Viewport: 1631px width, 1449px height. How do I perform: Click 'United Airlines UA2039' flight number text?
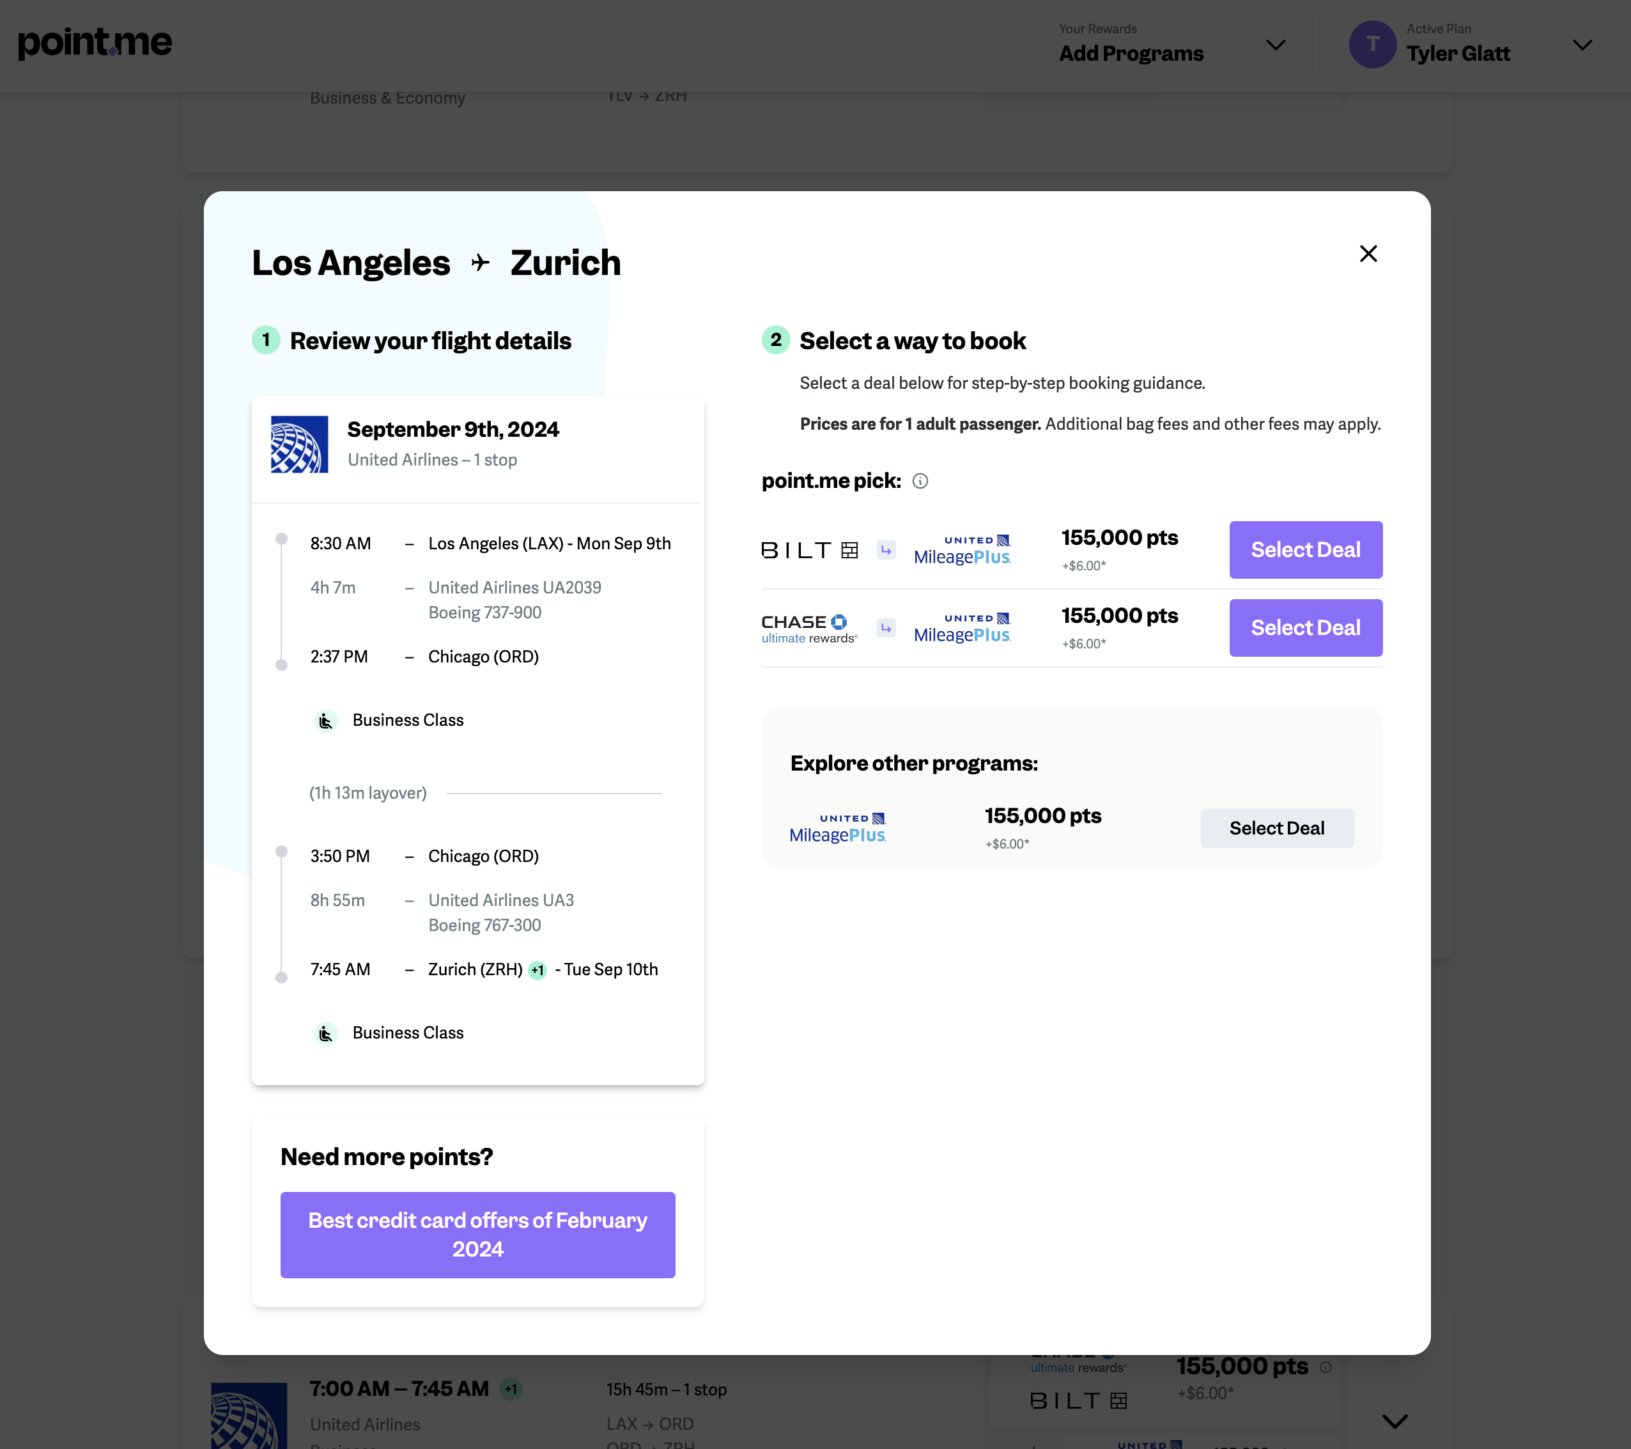point(514,588)
